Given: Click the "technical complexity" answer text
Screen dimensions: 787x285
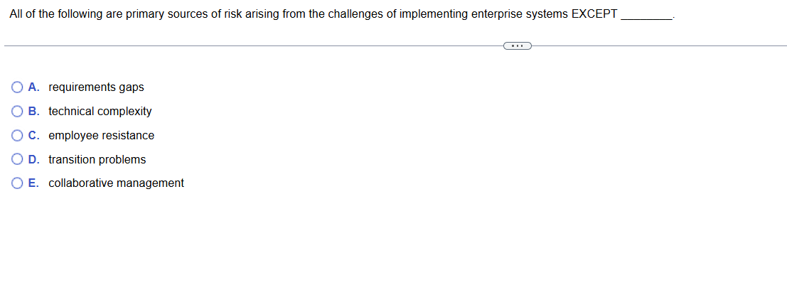Looking at the screenshot, I should 100,112.
